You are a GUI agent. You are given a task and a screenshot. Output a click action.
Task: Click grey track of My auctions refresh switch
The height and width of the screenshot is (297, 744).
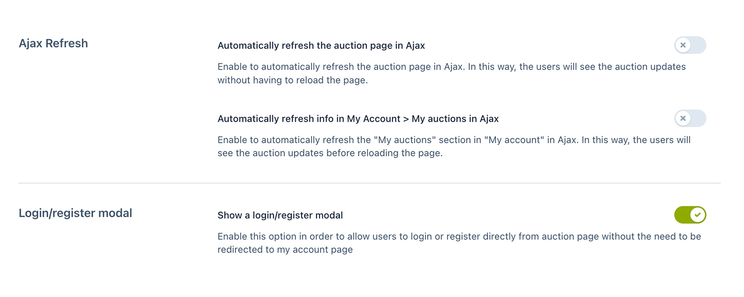698,118
